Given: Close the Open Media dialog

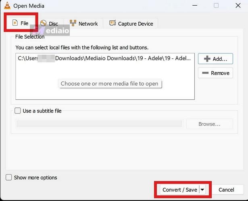Looking at the screenshot, I should 238,6.
